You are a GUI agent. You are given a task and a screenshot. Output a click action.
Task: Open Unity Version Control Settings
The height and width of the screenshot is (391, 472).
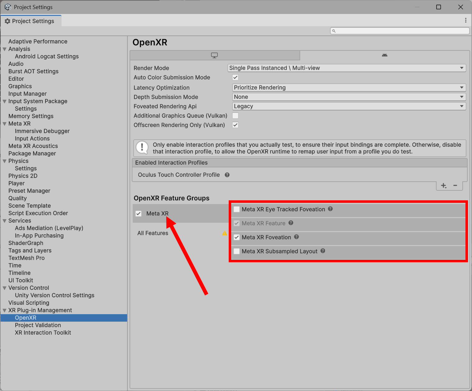pos(55,295)
